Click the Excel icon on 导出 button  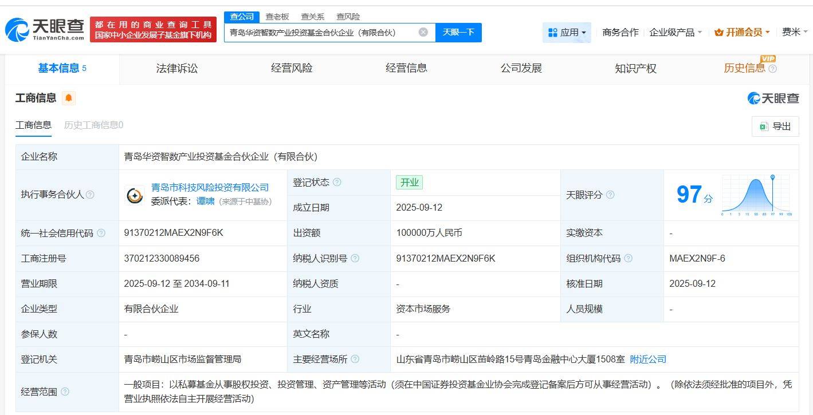[x=764, y=127]
